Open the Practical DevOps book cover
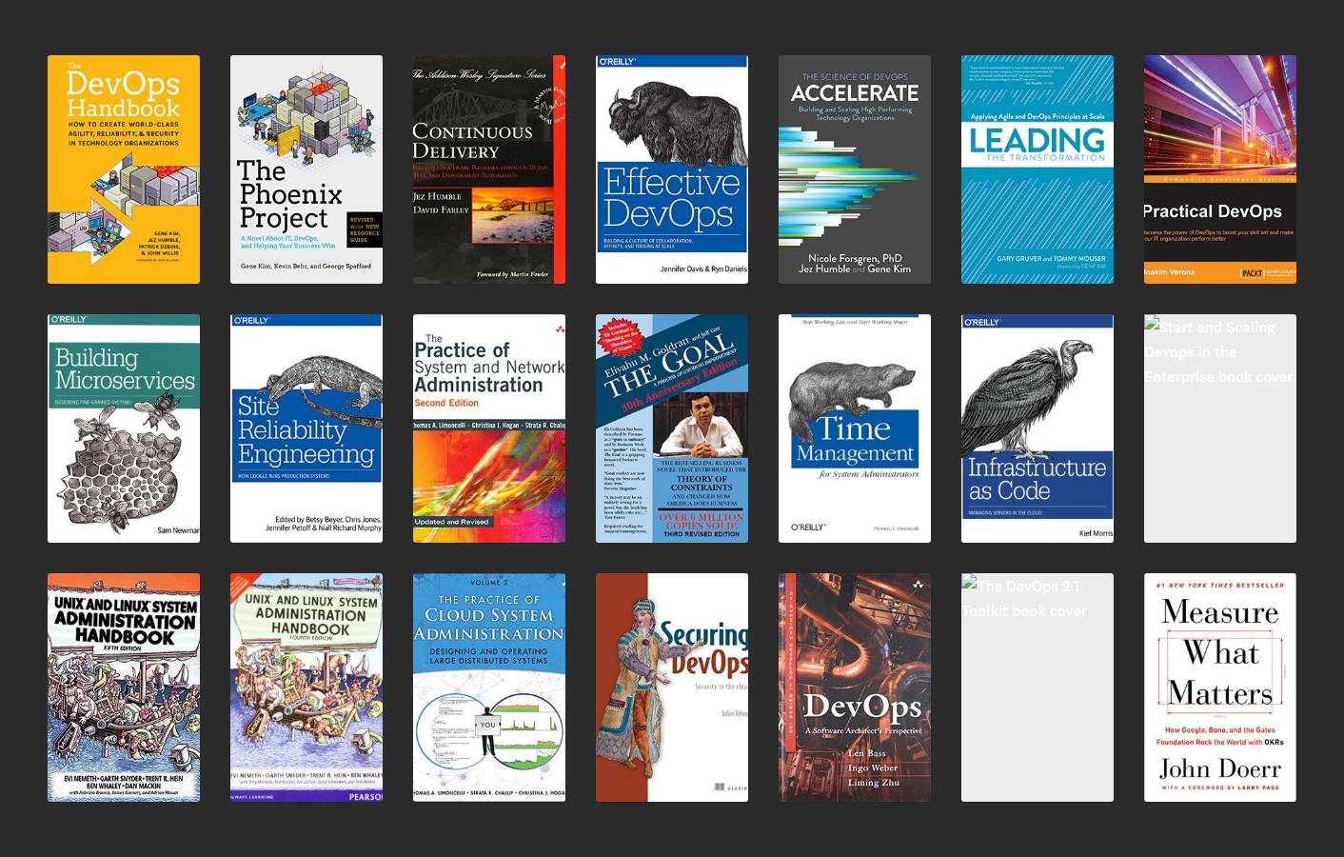Image resolution: width=1344 pixels, height=857 pixels. (1220, 169)
